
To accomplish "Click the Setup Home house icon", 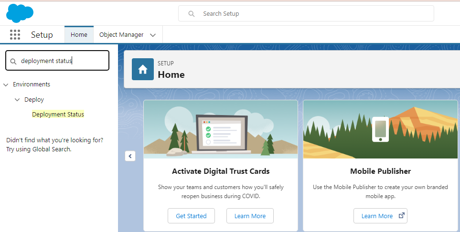I will [143, 69].
